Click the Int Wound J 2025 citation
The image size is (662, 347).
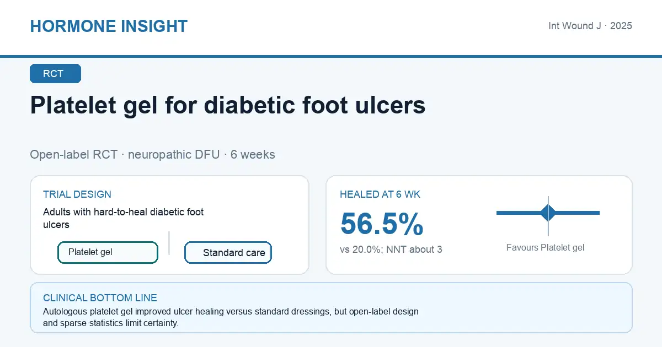590,26
